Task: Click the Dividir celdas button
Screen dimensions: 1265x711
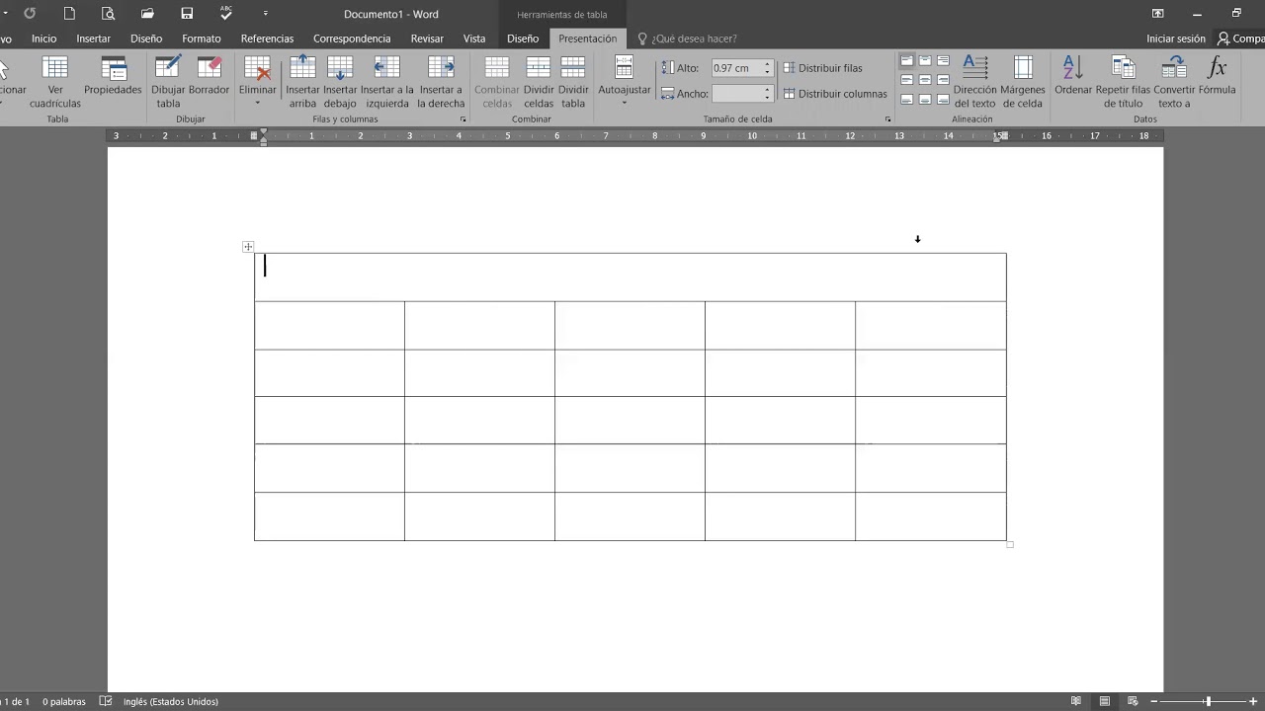Action: [539, 81]
